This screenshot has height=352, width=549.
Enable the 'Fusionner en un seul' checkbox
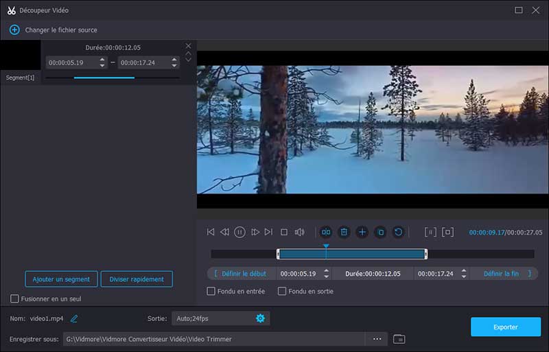(15, 298)
